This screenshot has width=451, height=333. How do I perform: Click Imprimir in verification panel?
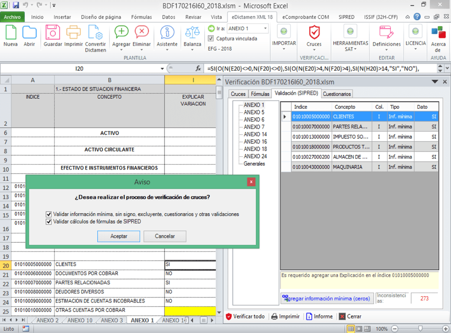coord(286,317)
